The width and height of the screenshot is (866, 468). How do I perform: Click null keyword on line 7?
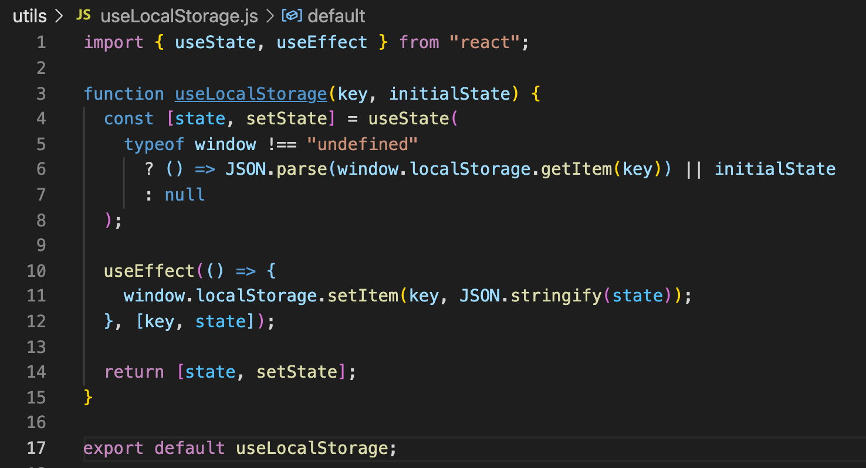point(185,195)
